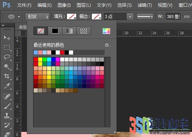
Task: Pick the pure blue swatch in top row
Action: (x=53, y=59)
